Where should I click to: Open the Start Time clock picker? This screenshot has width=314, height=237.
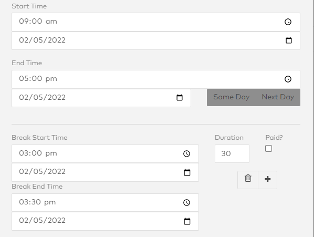coord(288,22)
